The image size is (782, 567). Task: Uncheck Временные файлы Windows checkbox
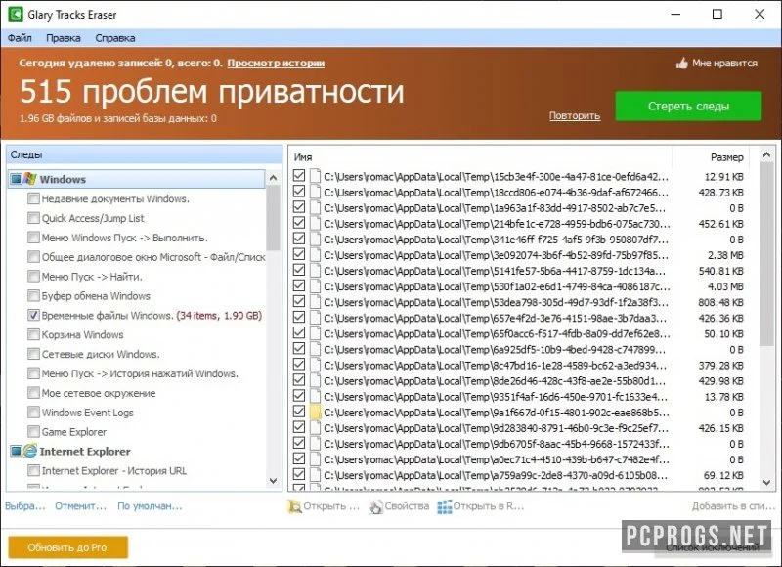point(33,315)
